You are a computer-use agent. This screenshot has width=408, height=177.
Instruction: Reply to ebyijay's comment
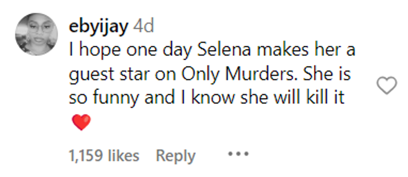(175, 156)
